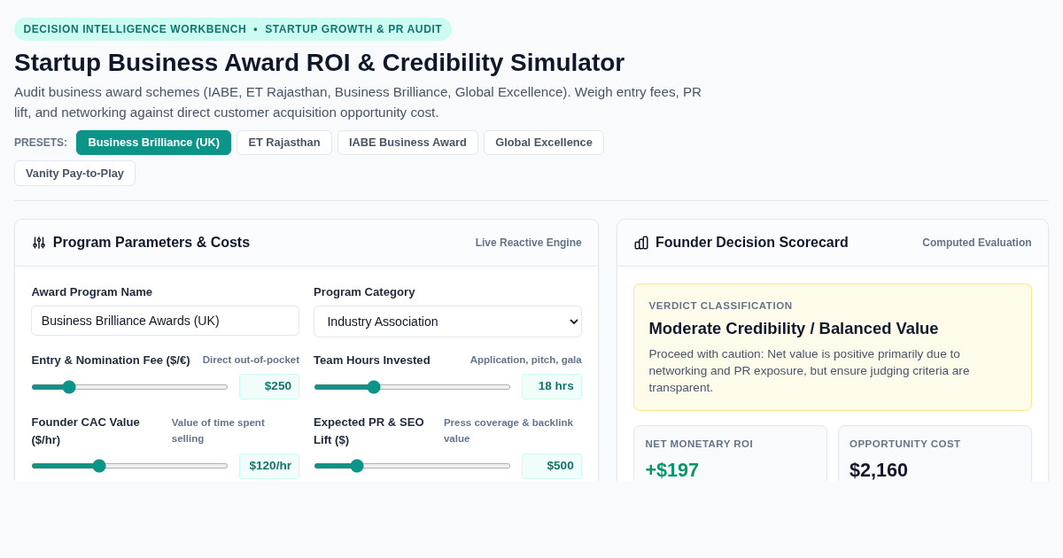Click the Net Monetary ROI label

point(699,444)
